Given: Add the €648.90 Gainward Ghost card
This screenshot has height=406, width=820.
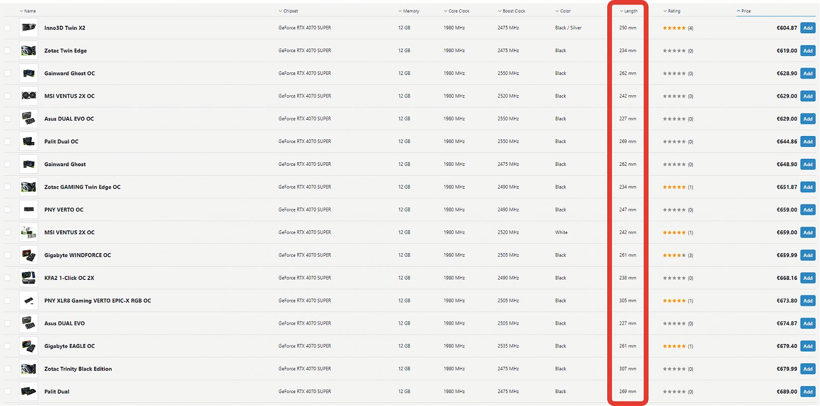Looking at the screenshot, I should click(x=808, y=164).
